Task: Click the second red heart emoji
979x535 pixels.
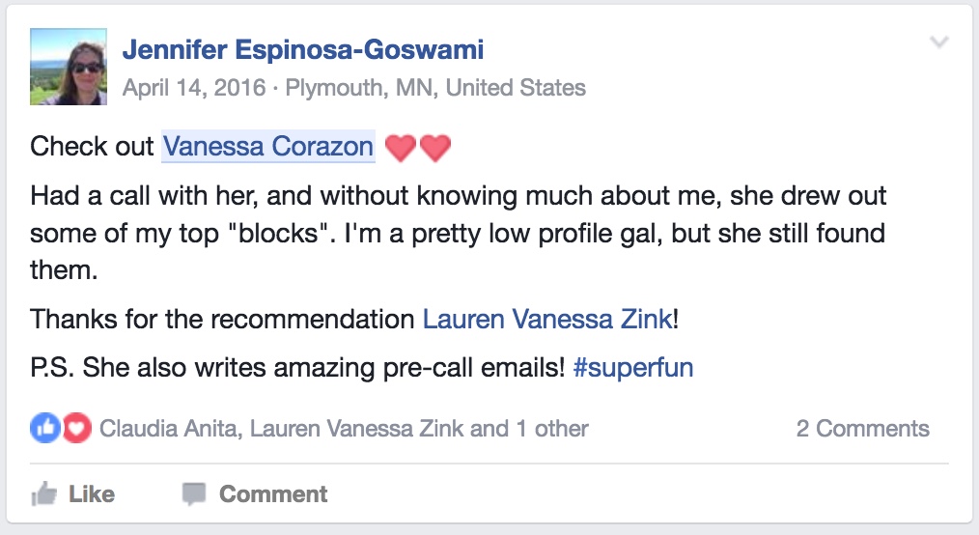Action: click(x=435, y=149)
